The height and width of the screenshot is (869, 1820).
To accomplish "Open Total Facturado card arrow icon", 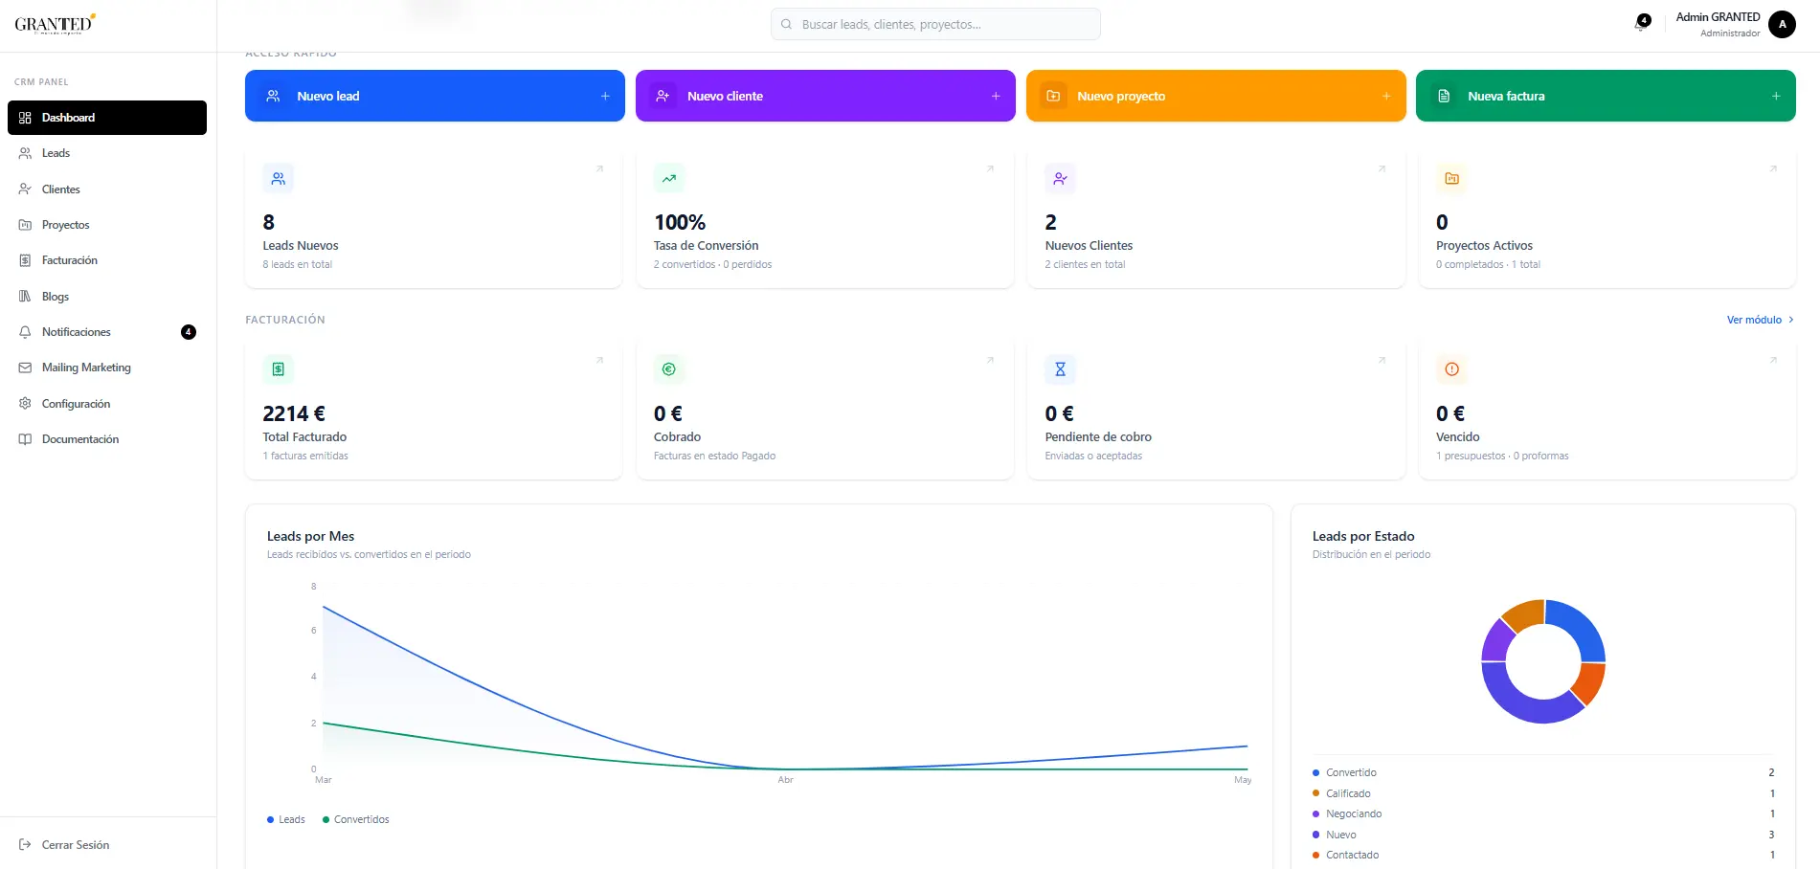I will pyautogui.click(x=599, y=361).
